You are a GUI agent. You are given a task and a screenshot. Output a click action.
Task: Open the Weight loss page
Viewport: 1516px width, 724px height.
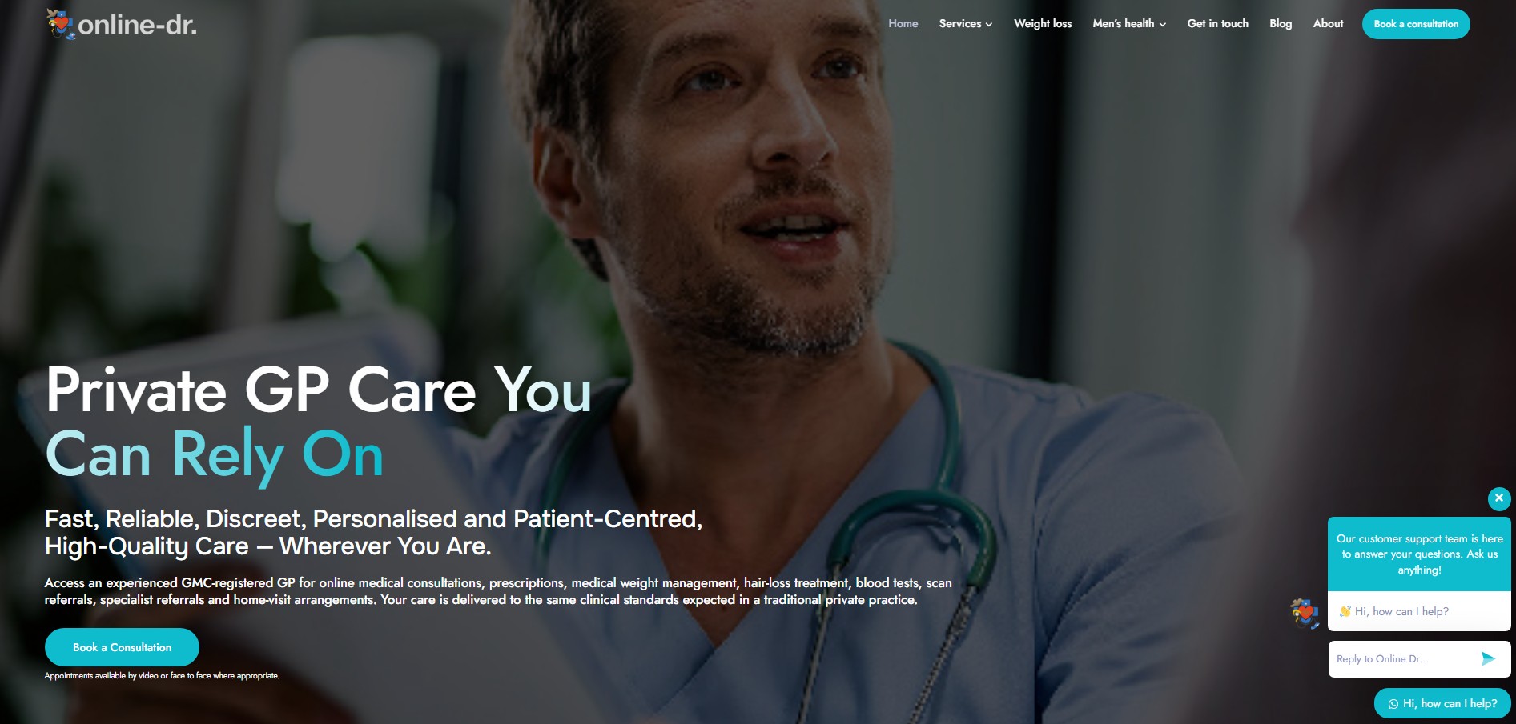1043,23
